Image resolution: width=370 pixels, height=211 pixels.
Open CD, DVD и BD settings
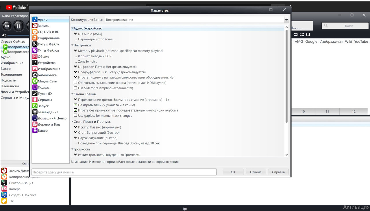point(49,32)
